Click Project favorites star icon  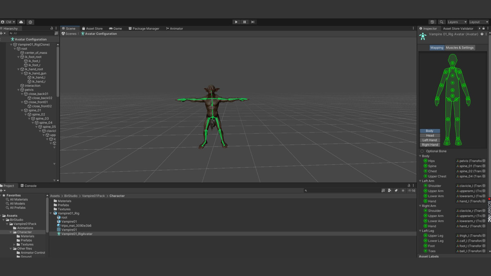pyautogui.click(x=403, y=191)
